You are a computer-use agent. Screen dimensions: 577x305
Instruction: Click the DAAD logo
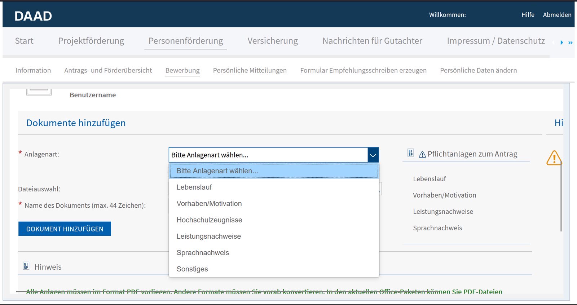tap(33, 16)
